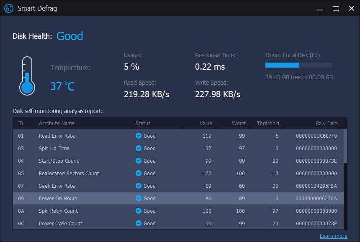
Task: Maximize the Smart Defrag window
Action: click(x=336, y=8)
